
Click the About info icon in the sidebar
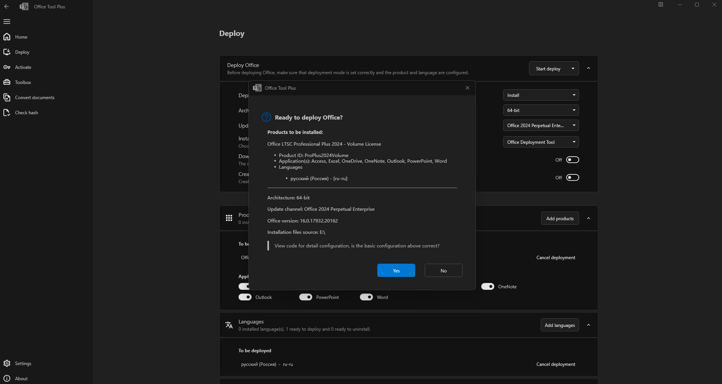click(7, 378)
